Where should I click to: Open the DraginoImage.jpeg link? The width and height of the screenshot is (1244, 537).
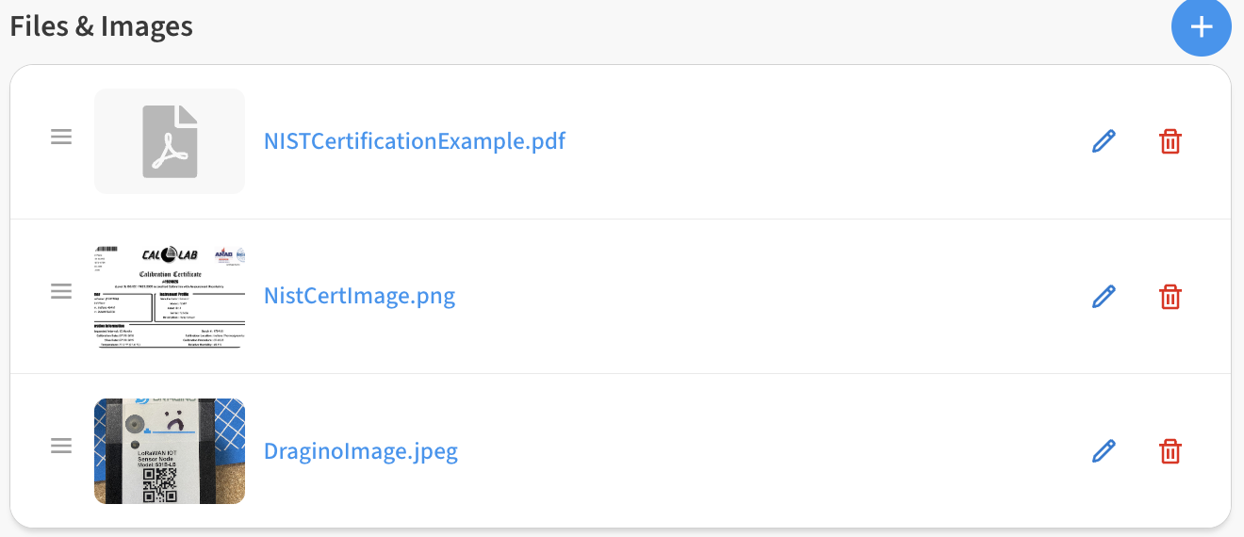click(x=361, y=451)
